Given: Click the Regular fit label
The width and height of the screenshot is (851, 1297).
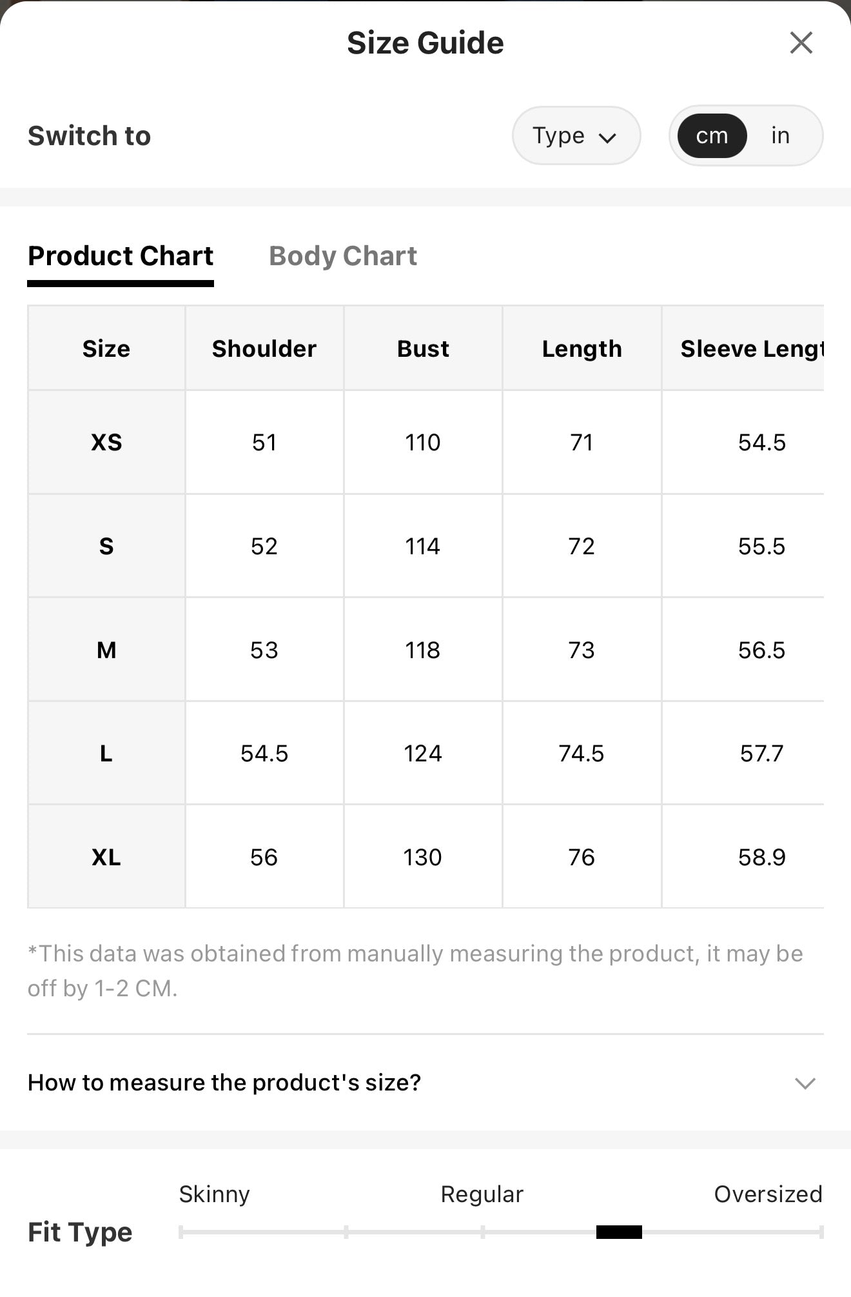Looking at the screenshot, I should click(482, 1194).
